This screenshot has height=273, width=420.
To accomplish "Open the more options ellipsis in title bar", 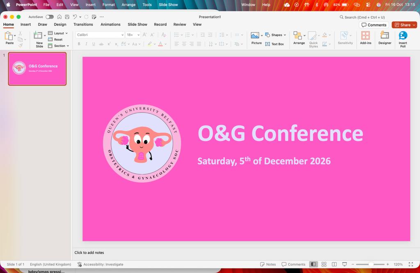I will click(102, 17).
